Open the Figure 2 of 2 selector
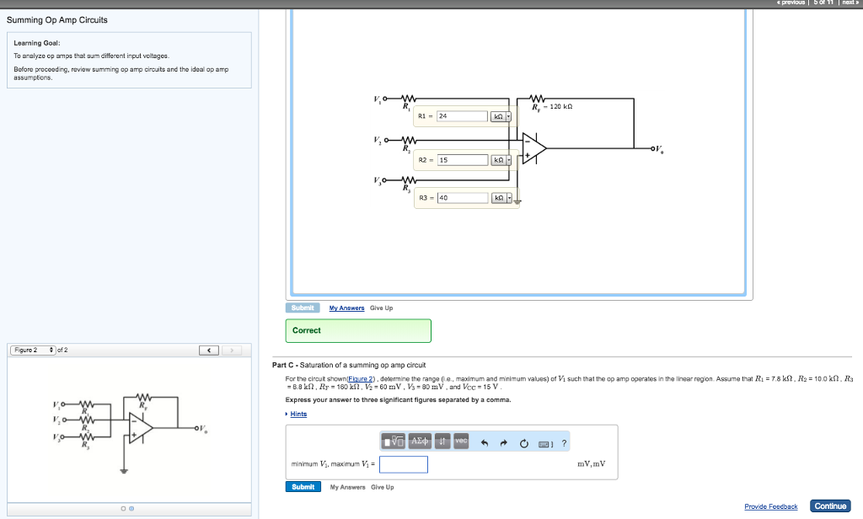Screen dimensions: 863x519 (32, 350)
